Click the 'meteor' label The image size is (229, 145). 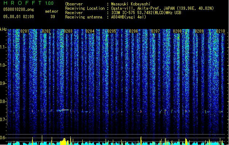pos(52,11)
